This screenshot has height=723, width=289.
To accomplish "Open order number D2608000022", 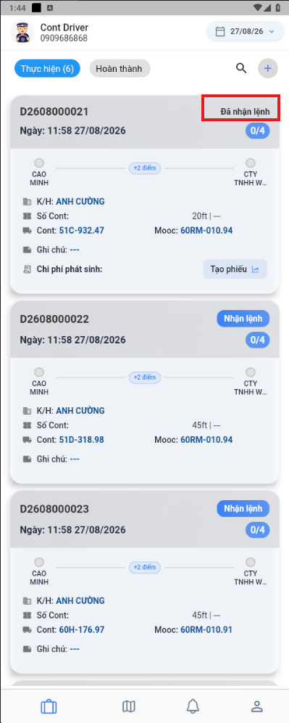I will [54, 319].
